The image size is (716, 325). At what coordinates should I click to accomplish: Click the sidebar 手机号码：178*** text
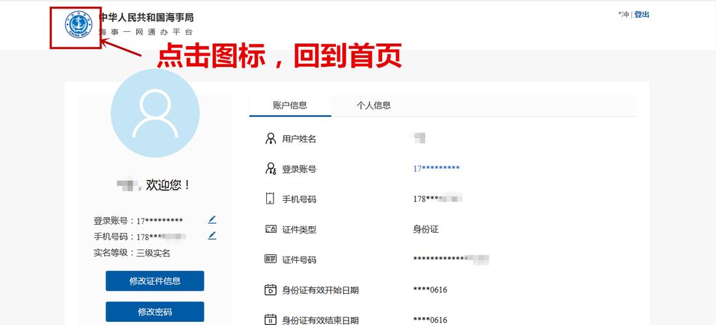pos(140,237)
